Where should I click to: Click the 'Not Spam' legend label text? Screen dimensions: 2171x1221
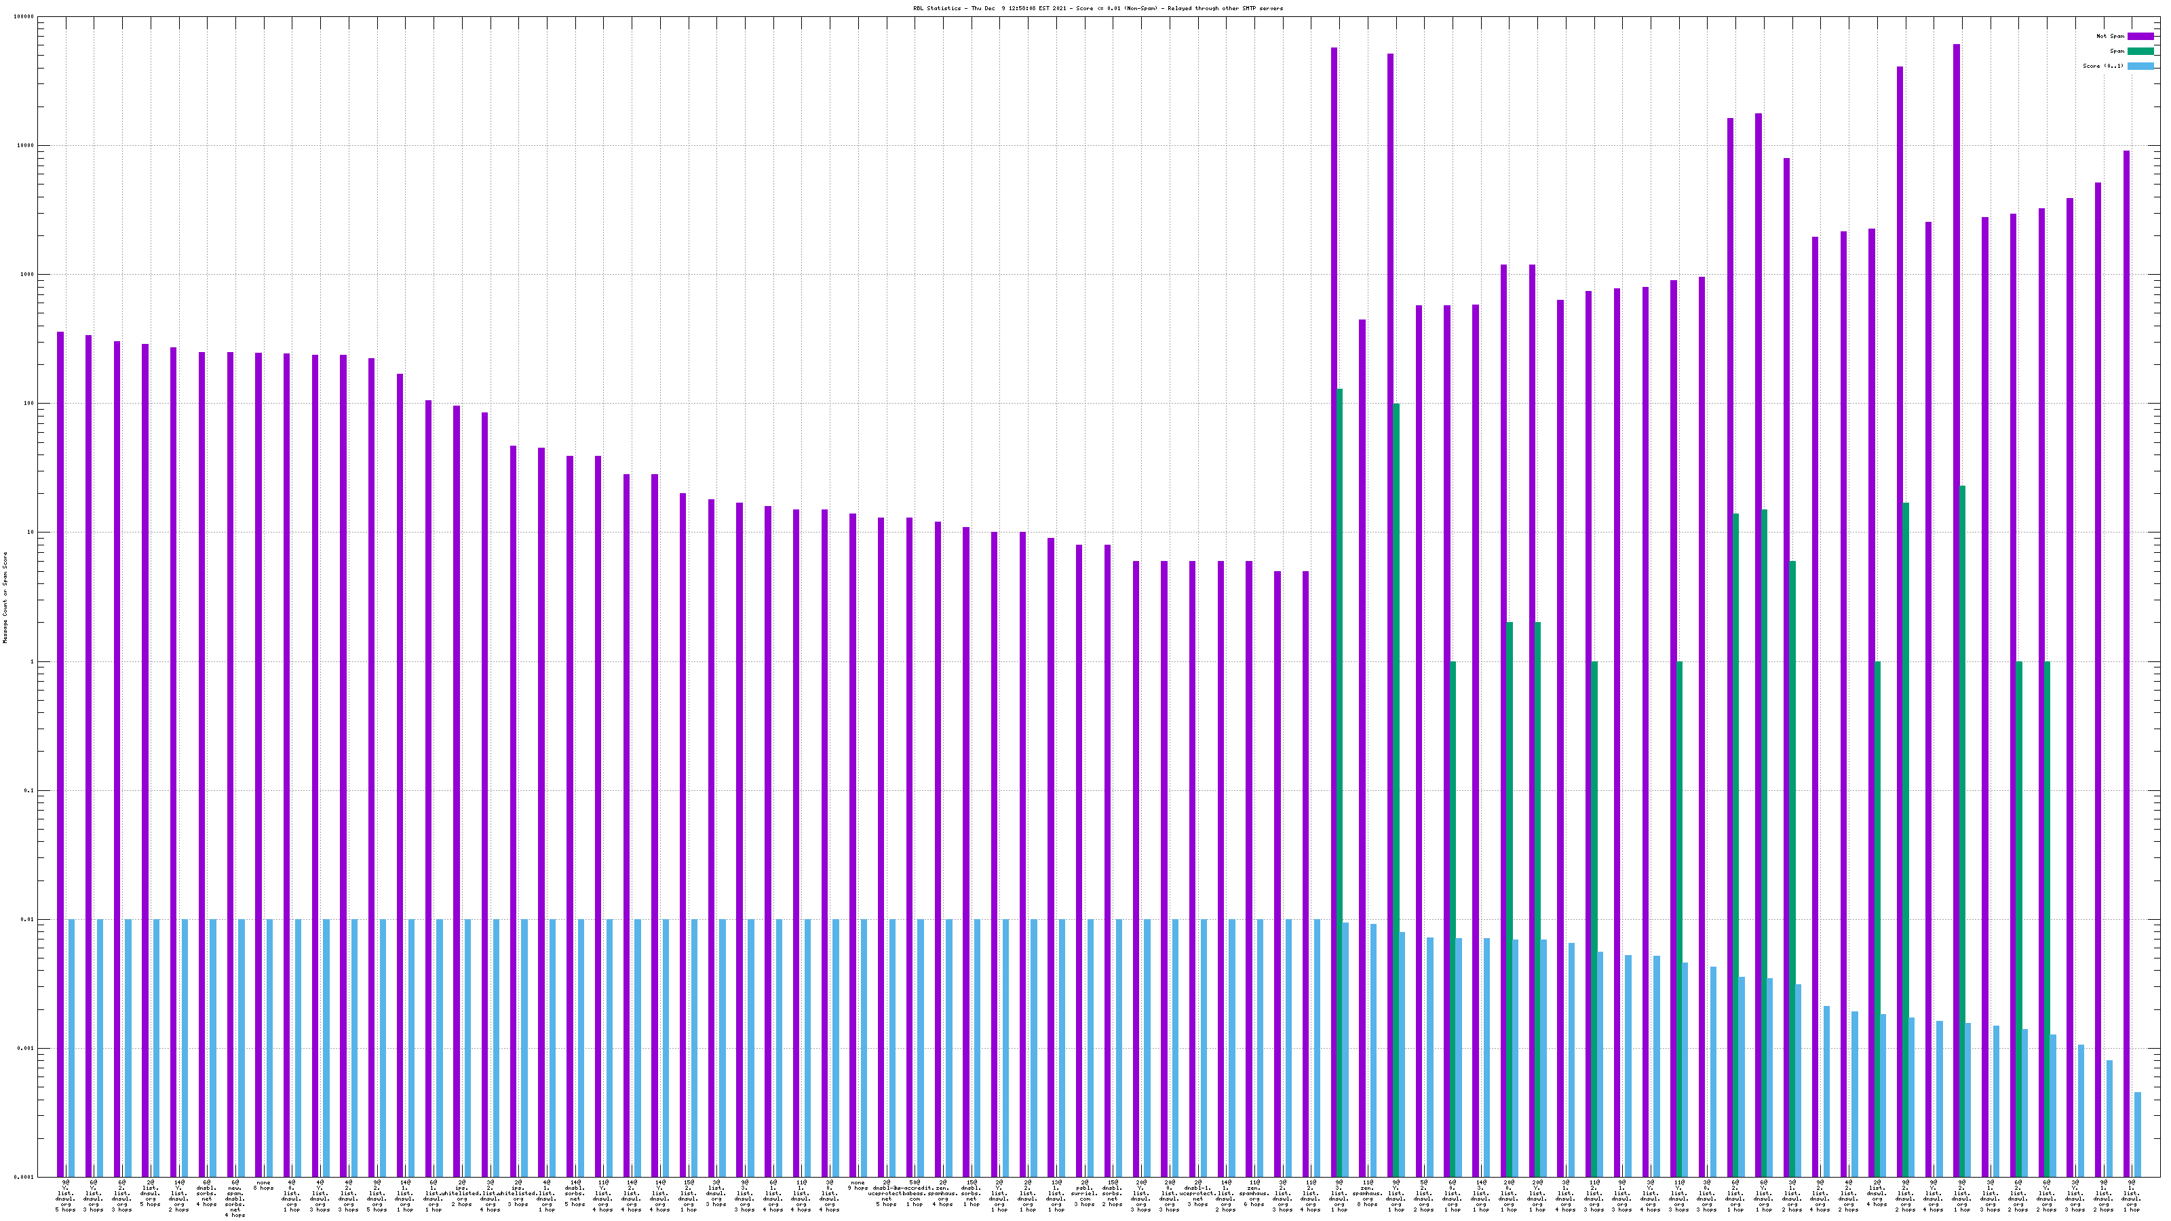tap(2111, 36)
